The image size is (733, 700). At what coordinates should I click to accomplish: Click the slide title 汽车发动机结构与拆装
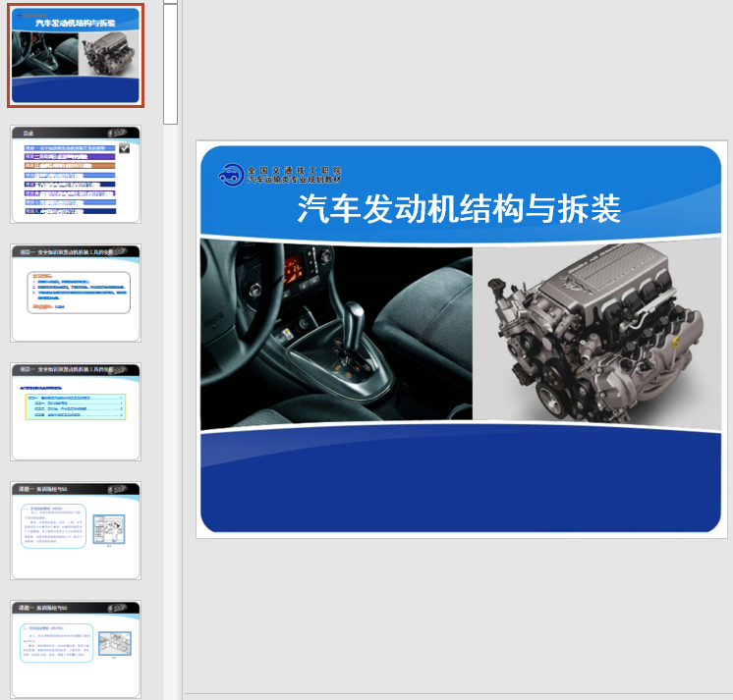click(x=459, y=209)
